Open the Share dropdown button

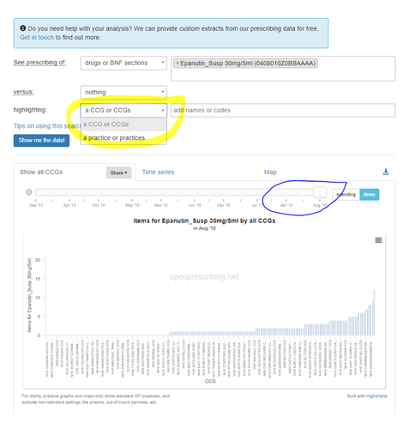(118, 172)
